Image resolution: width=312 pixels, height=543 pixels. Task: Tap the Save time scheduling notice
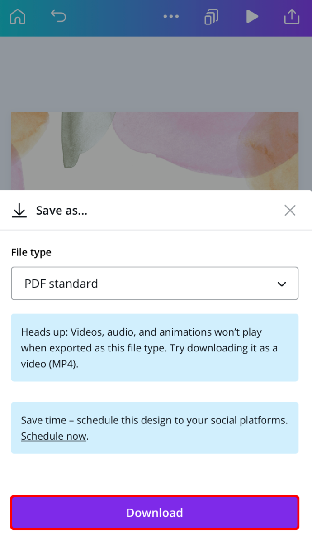[x=155, y=428]
